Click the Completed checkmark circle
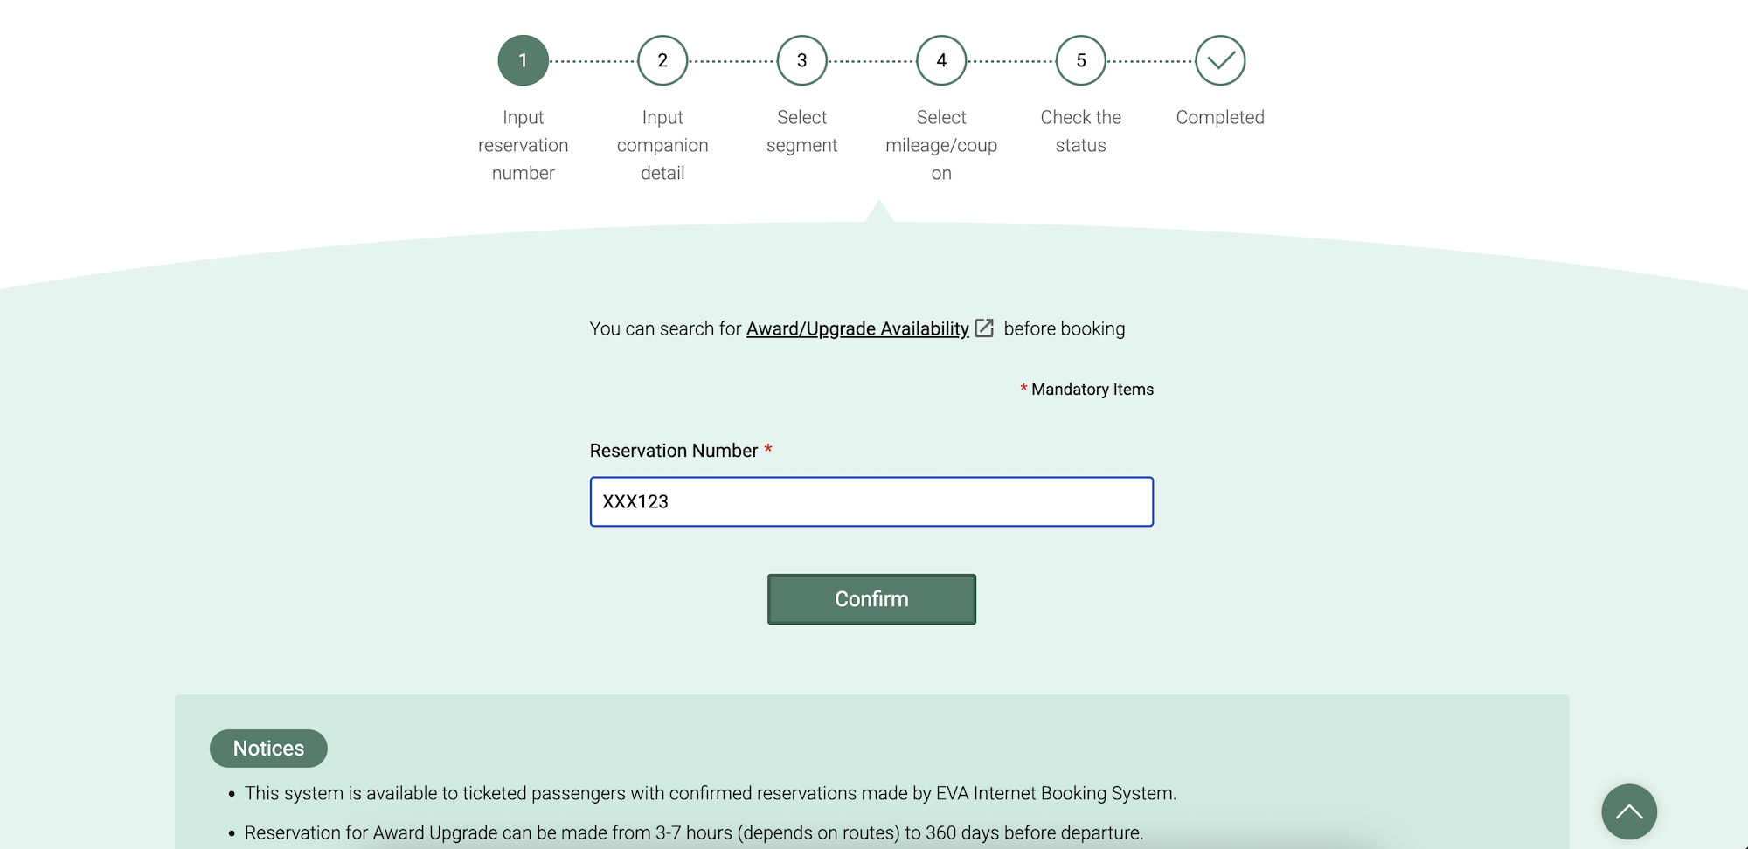 pyautogui.click(x=1220, y=60)
